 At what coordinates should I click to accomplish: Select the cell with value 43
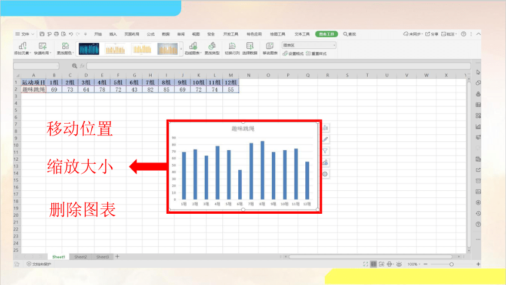click(134, 90)
